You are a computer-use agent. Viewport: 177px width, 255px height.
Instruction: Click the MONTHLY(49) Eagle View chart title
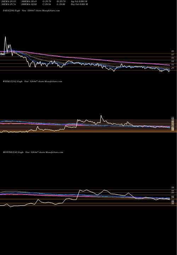click(x=33, y=152)
